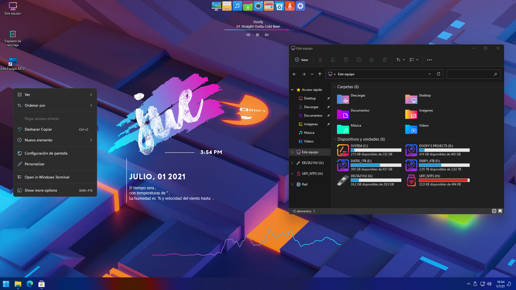Choose Open in Windows Terminal
The image size is (516, 290).
coord(55,177)
